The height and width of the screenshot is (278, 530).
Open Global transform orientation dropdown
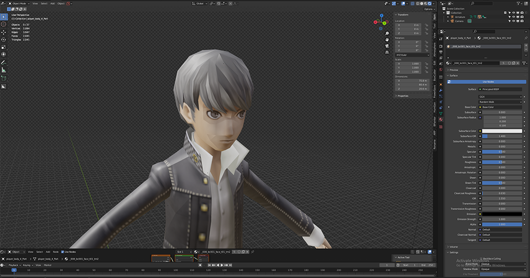pyautogui.click(x=200, y=4)
